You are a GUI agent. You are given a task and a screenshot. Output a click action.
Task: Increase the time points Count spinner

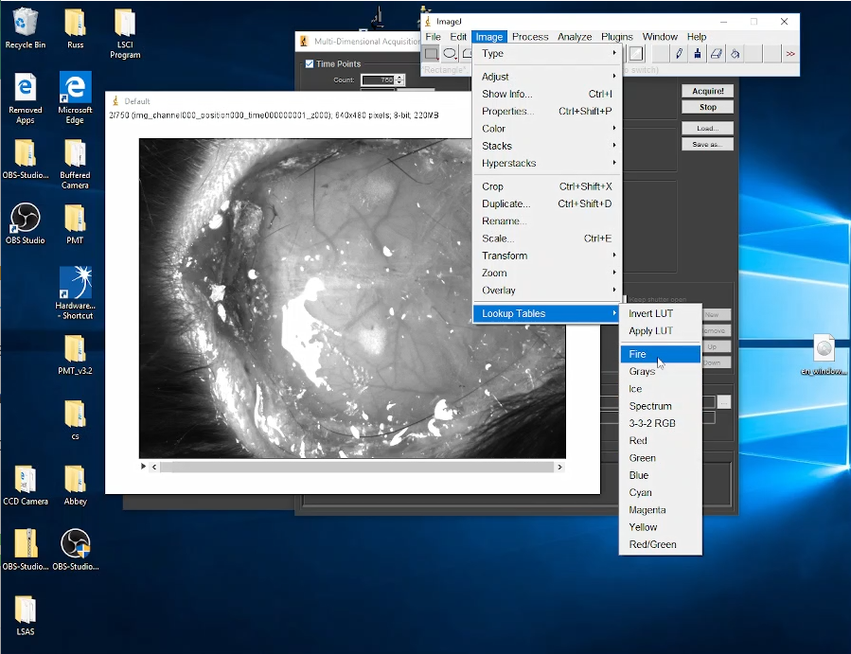[x=399, y=78]
